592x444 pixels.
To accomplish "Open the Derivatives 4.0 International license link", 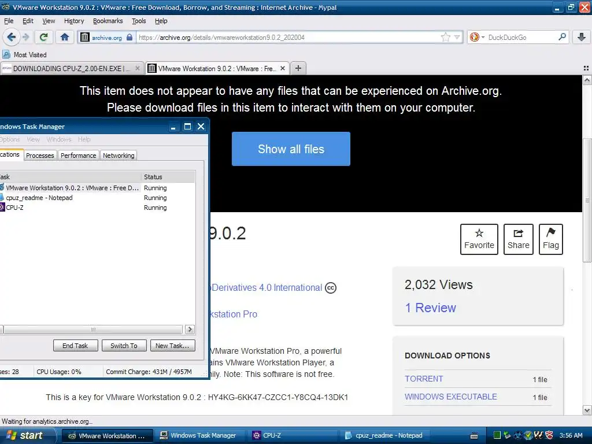I will click(x=267, y=288).
